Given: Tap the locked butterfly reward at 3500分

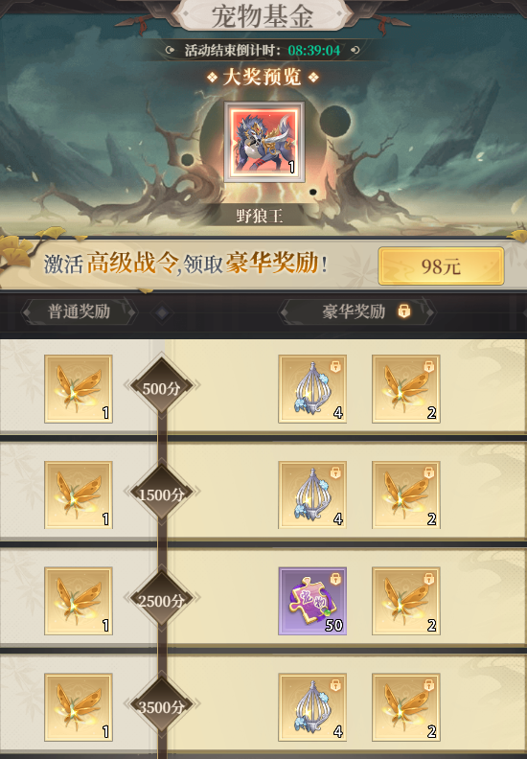Looking at the screenshot, I should 405,707.
